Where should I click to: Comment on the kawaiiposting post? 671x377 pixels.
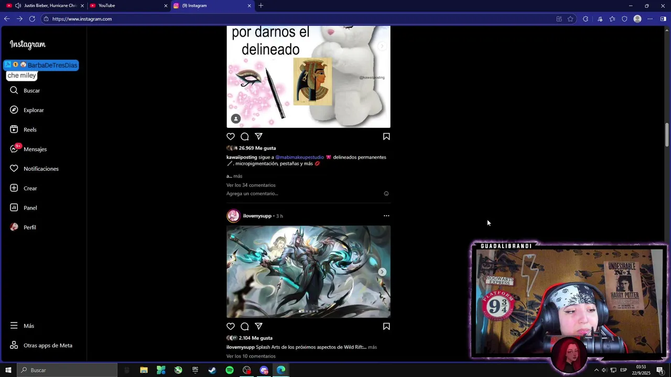click(x=245, y=137)
